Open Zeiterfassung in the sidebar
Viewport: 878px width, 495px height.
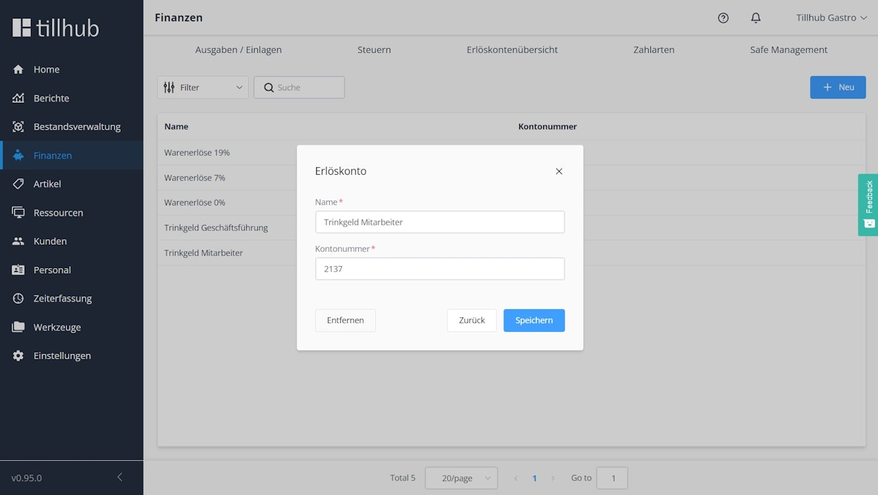(72, 299)
